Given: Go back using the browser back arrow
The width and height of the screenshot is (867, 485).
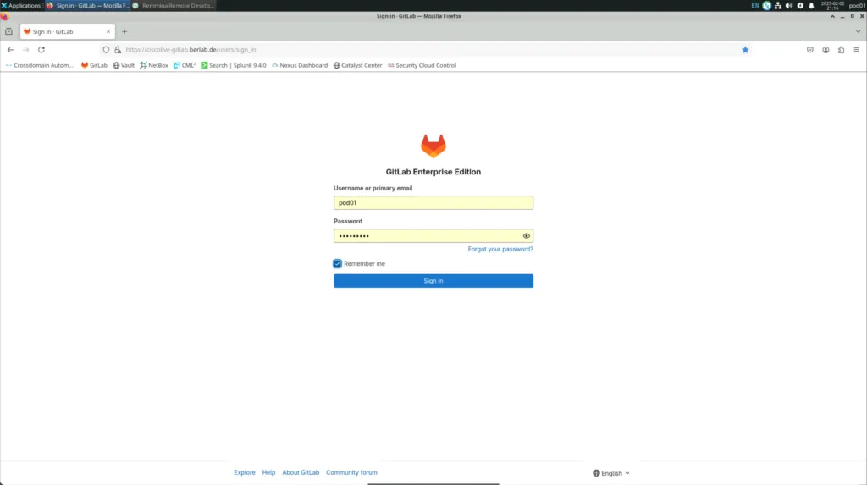Looking at the screenshot, I should coord(10,50).
